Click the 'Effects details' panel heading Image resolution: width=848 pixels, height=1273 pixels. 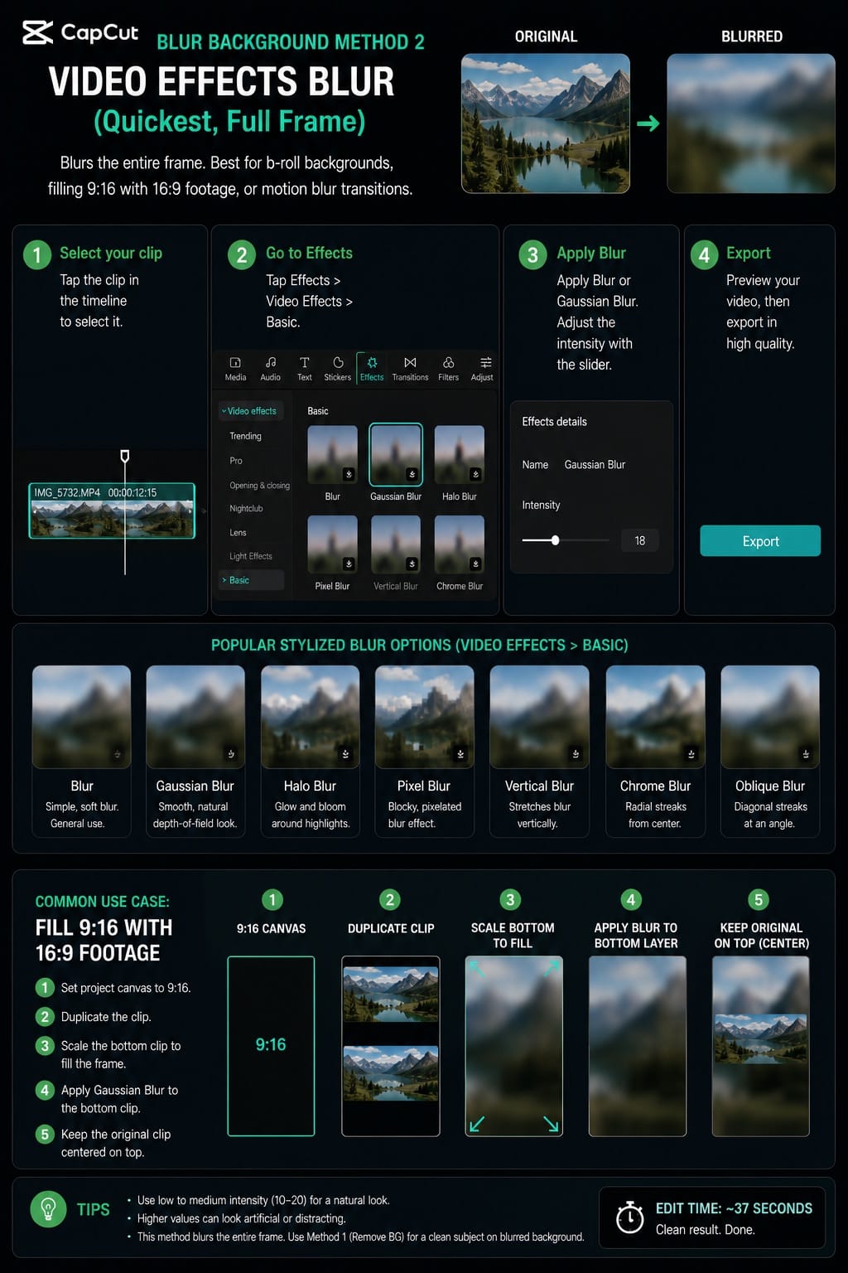(554, 422)
